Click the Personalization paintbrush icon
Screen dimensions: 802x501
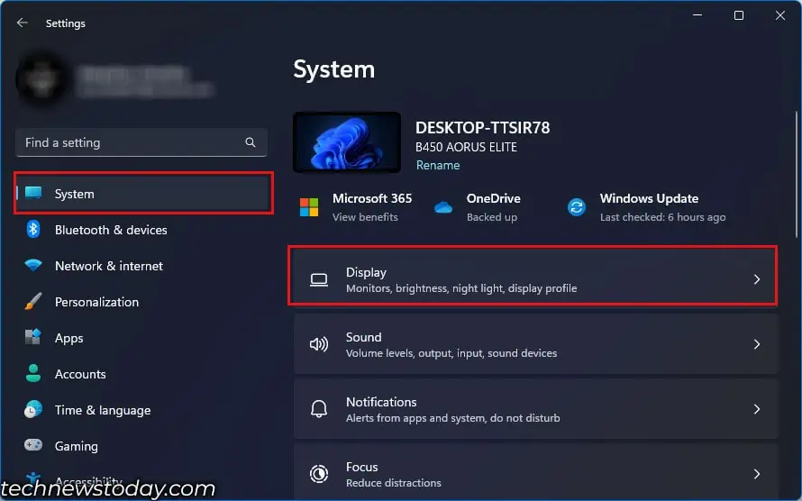(33, 301)
